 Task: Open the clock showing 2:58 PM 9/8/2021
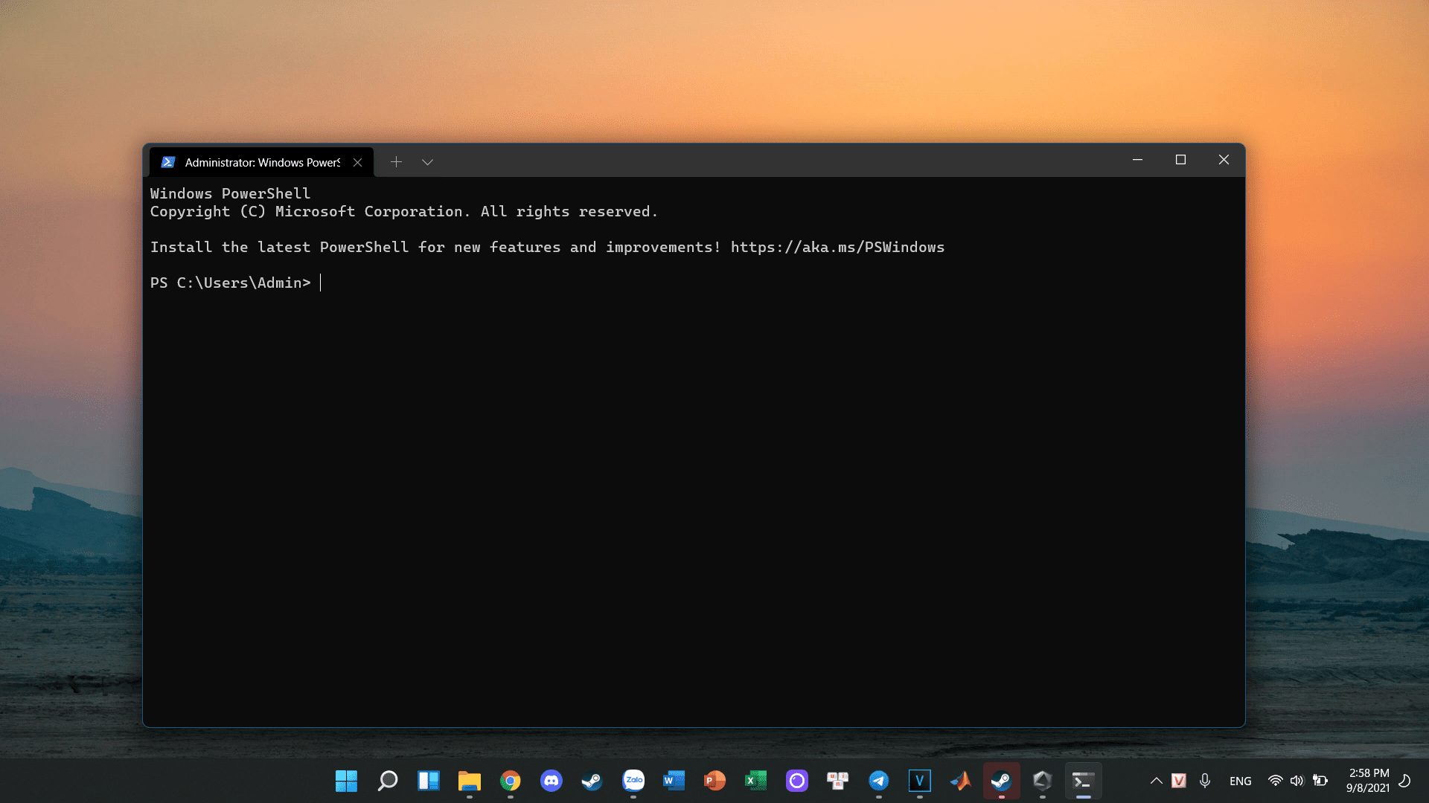[1368, 781]
